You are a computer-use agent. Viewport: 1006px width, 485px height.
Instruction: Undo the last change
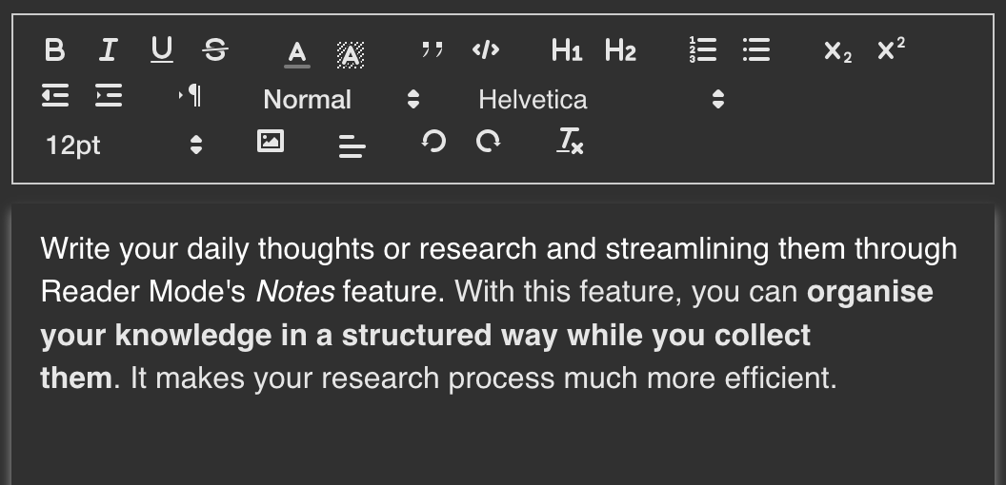tap(433, 141)
